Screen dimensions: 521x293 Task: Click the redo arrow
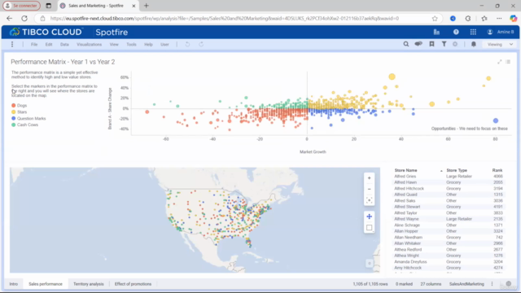coord(201,44)
